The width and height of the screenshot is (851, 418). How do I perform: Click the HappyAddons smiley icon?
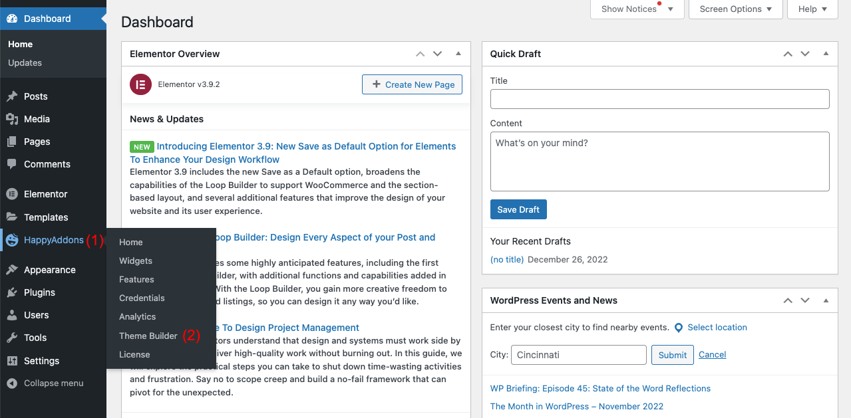coord(12,240)
